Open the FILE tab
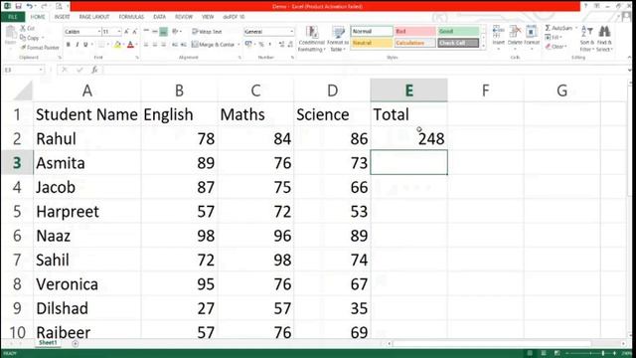This screenshot has height=358, width=636. coord(13,17)
